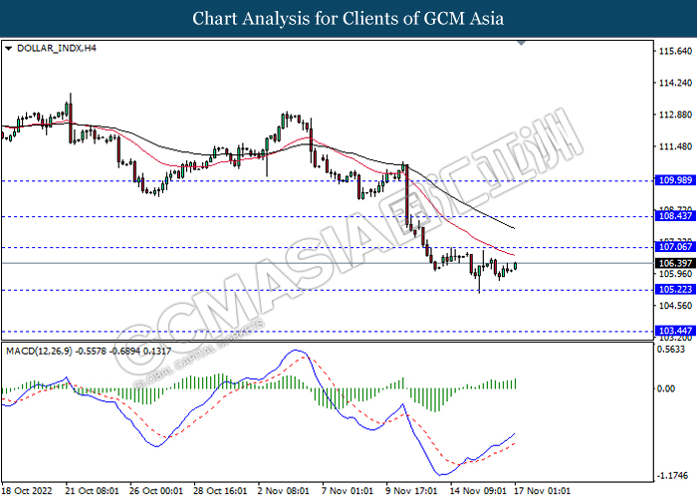Click the 21 Oct 08:01 time label
Screen dimensions: 697x498
point(92,491)
